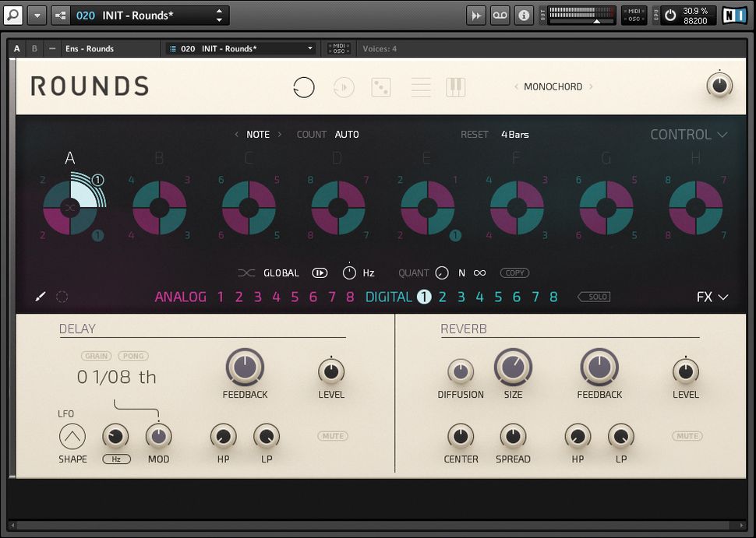The height and width of the screenshot is (538, 756).
Task: Click the circular loop icon in the toolbar
Action: [x=304, y=86]
